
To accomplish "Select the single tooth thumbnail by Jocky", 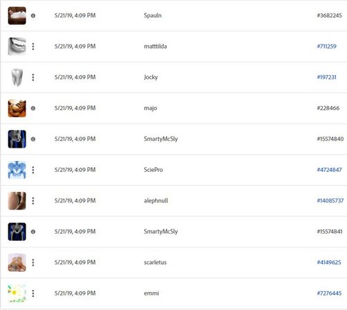I will 17,77.
